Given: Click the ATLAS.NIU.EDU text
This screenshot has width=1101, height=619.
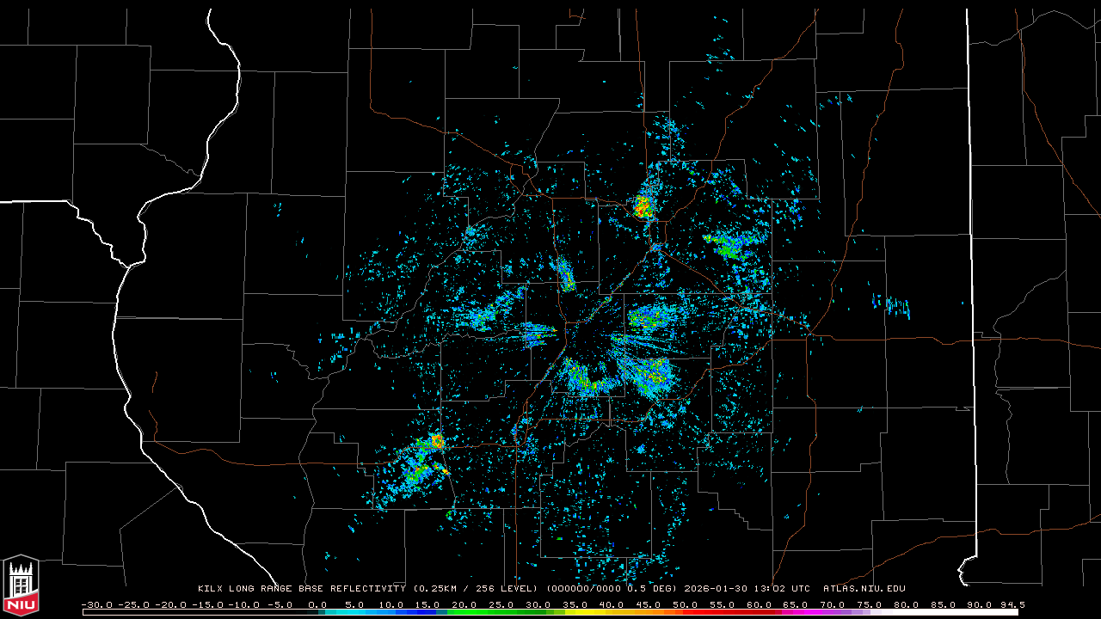Looking at the screenshot, I should [x=864, y=589].
